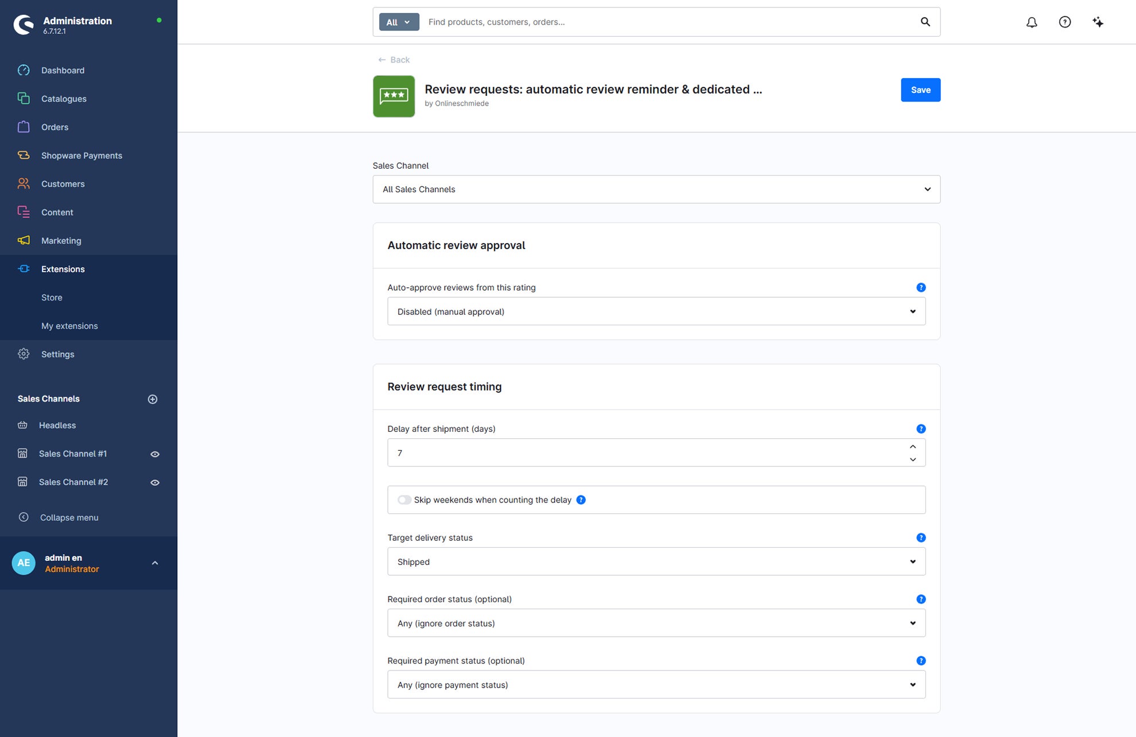This screenshot has height=737, width=1136.
Task: Click the green review plugin icon
Action: (394, 96)
